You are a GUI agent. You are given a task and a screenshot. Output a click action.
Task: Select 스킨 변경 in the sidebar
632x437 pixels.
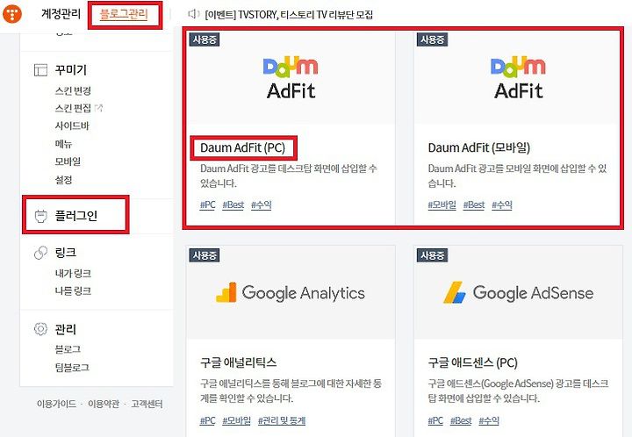click(73, 90)
